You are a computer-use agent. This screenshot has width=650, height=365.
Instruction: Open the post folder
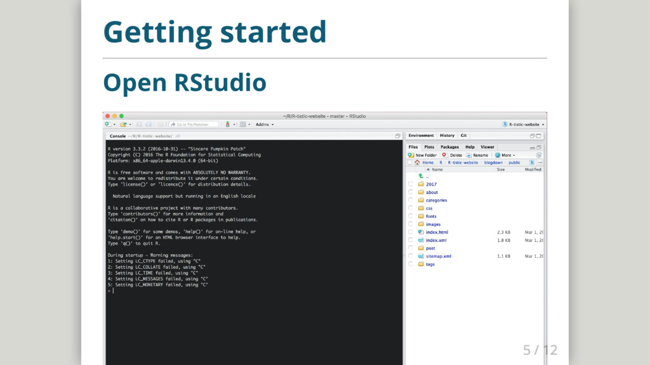[x=430, y=248]
